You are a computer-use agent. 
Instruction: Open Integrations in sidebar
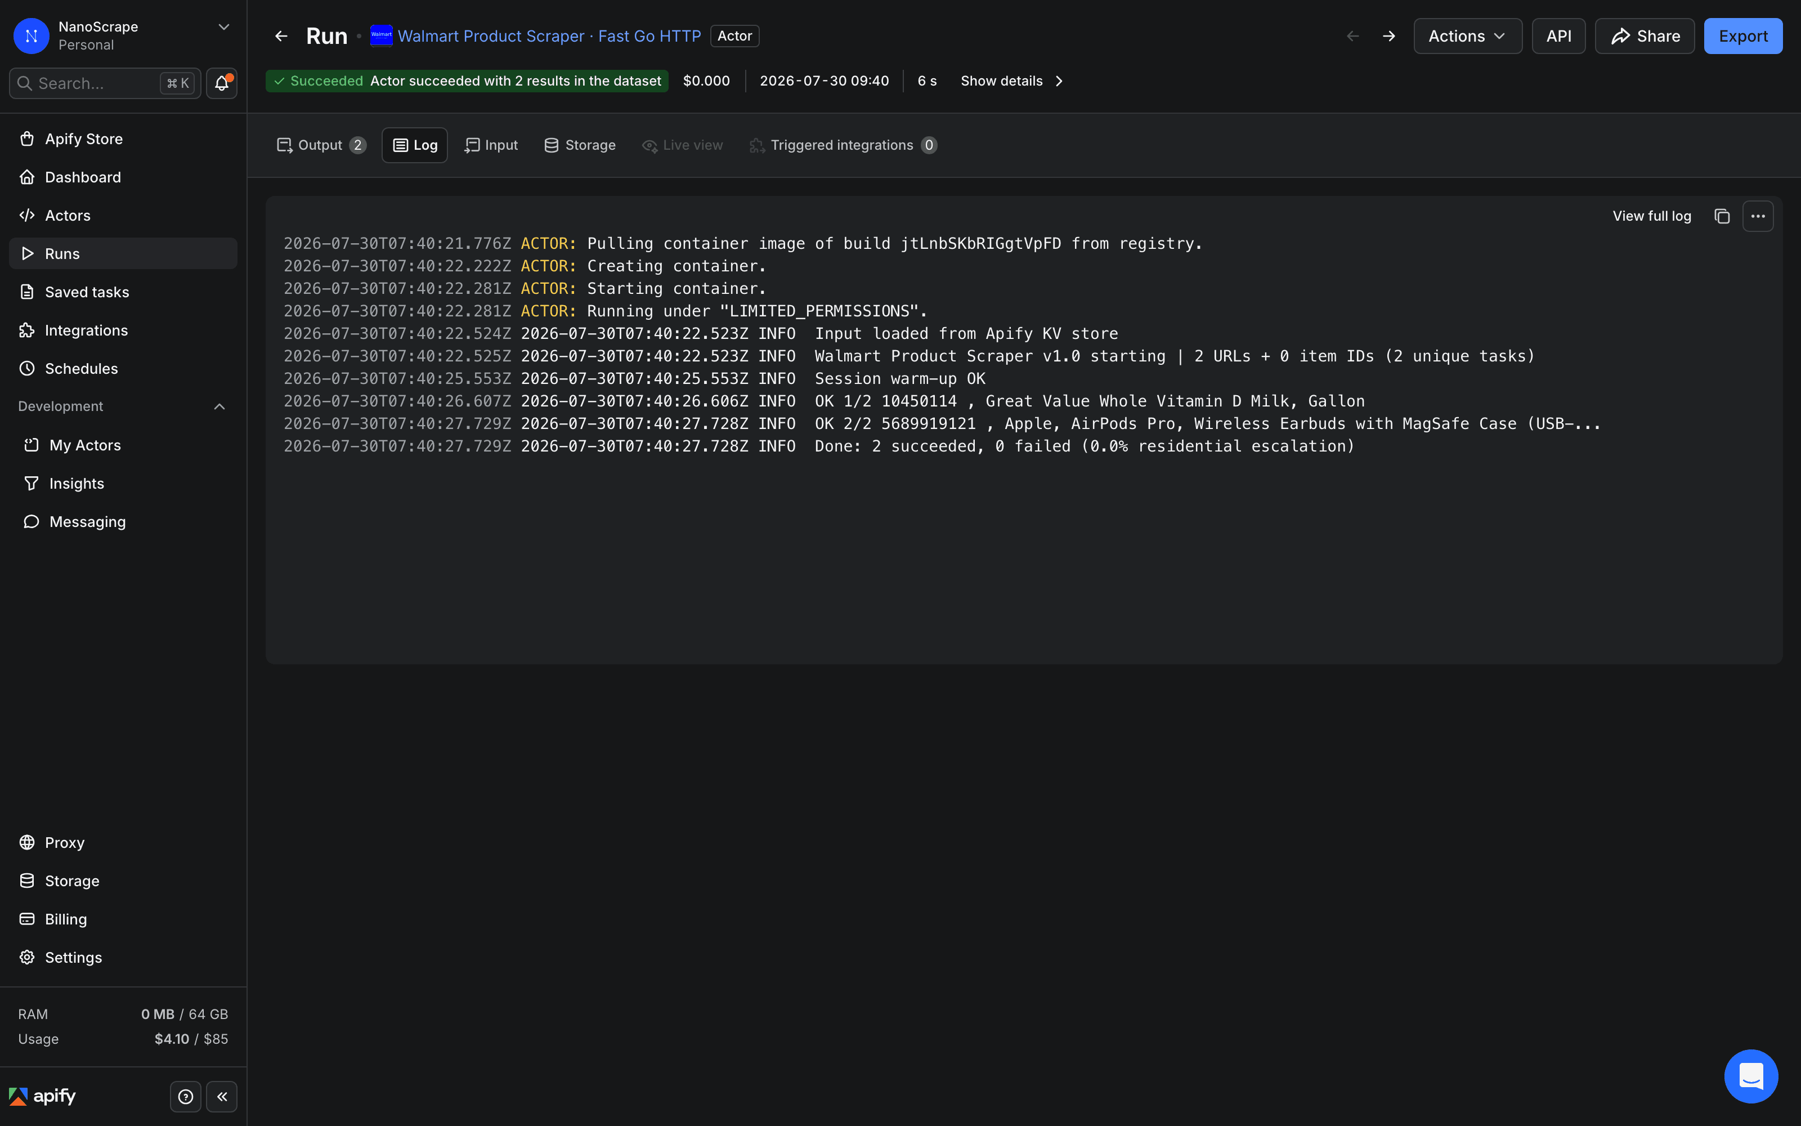point(123,330)
